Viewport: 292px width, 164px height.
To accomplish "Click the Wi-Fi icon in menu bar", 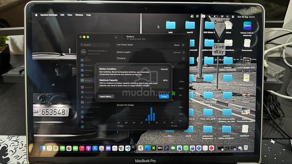I will click(222, 16).
